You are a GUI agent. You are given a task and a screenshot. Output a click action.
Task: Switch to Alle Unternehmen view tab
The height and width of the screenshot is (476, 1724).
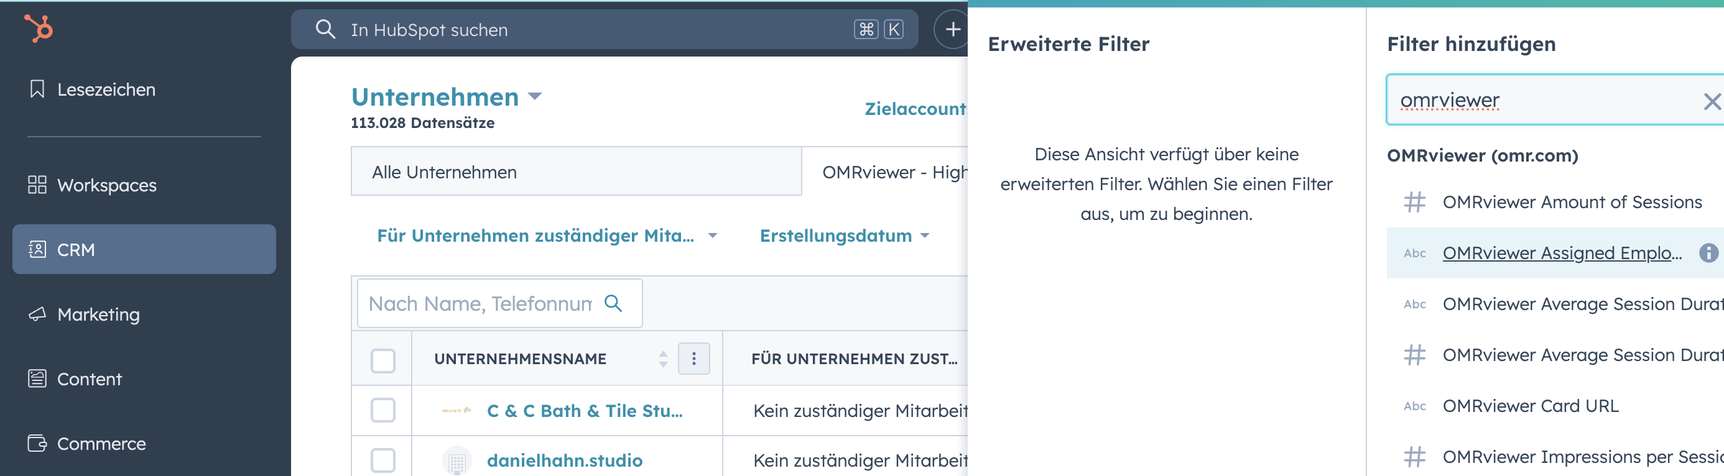pos(577,172)
